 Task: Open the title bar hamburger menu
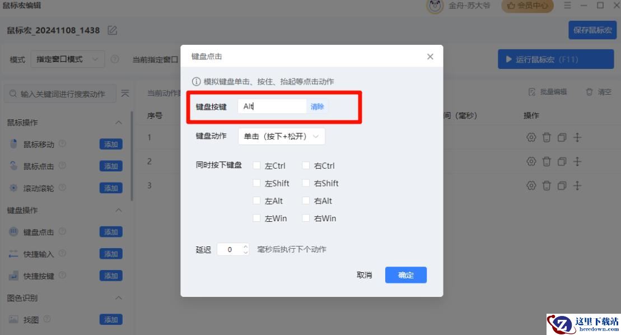pyautogui.click(x=568, y=6)
